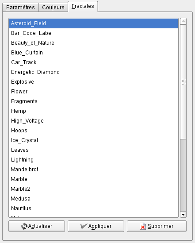Select the Fractales tab
The image size is (195, 243).
pyautogui.click(x=83, y=6)
